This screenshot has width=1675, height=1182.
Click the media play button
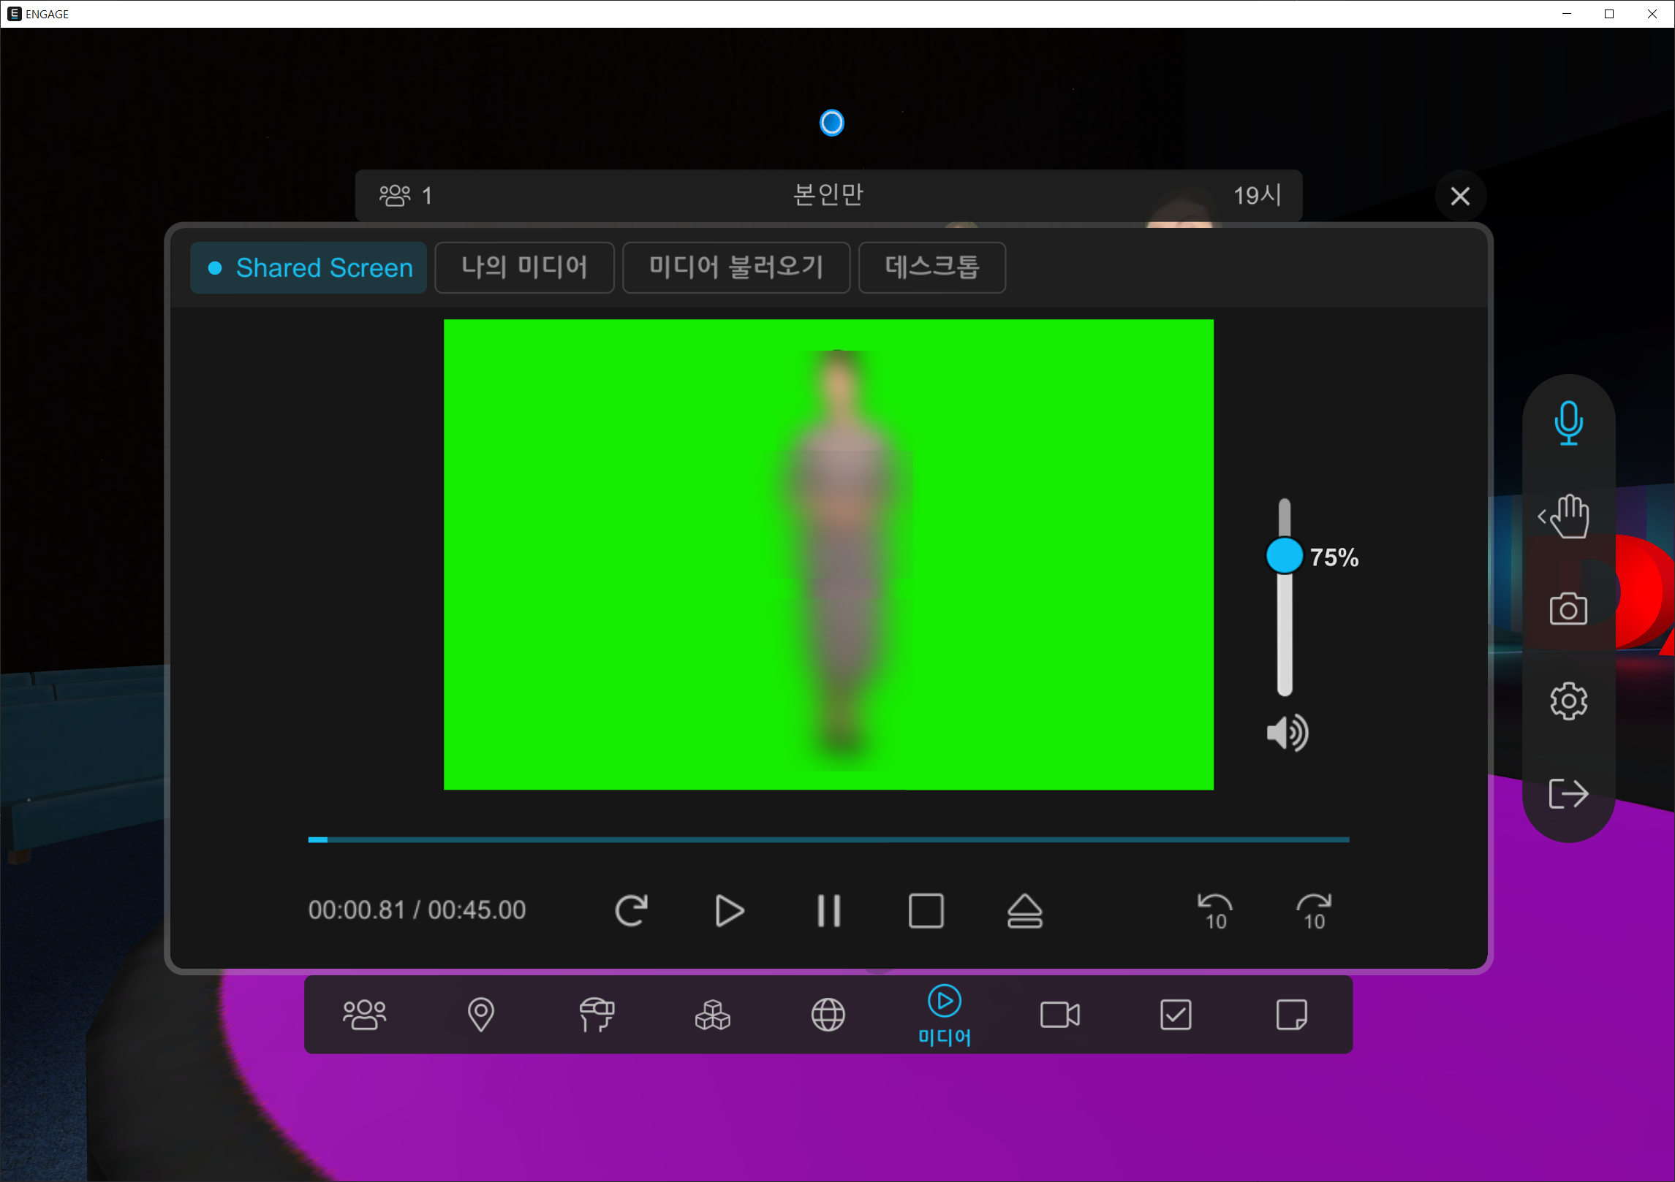[729, 911]
